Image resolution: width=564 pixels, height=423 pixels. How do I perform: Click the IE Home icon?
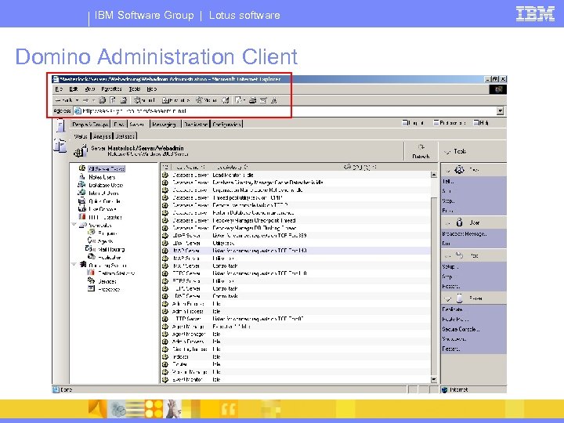click(x=124, y=100)
